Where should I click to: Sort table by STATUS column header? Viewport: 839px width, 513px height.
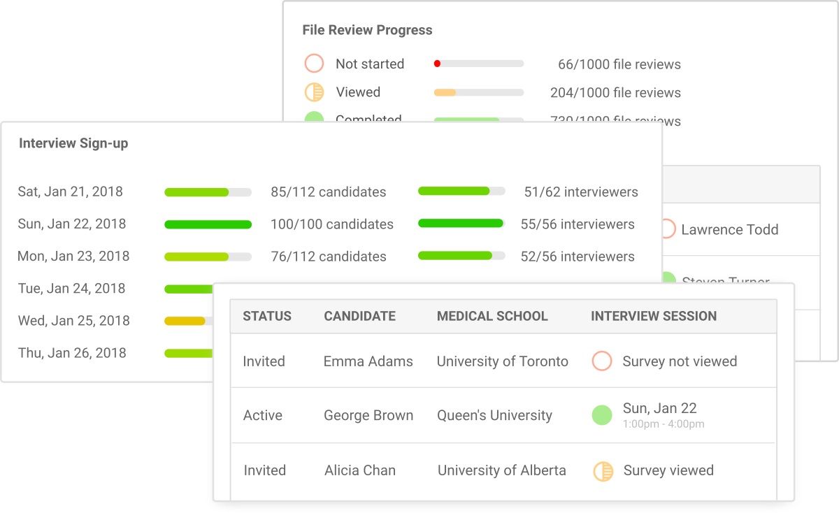267,316
